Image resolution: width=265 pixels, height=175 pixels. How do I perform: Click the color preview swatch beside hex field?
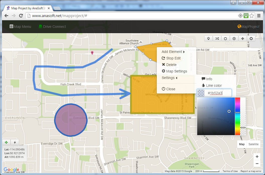(x=201, y=93)
